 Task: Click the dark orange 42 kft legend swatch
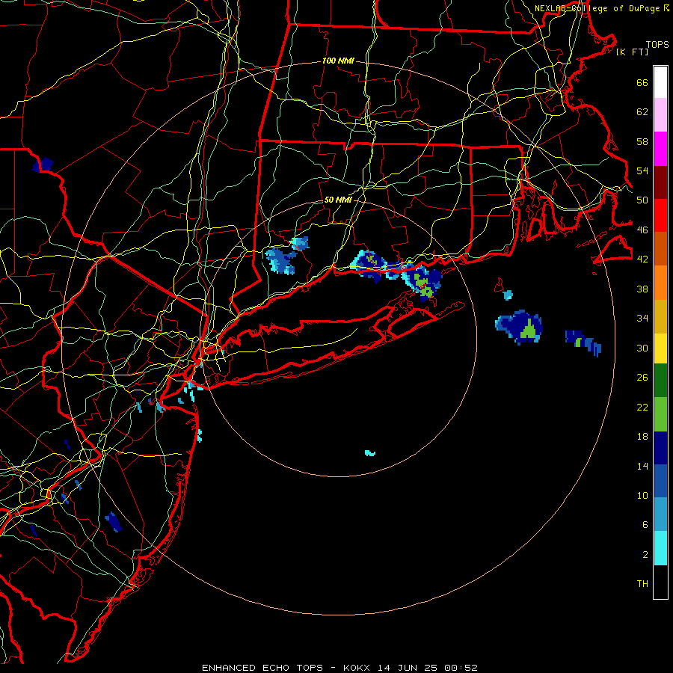point(660,248)
